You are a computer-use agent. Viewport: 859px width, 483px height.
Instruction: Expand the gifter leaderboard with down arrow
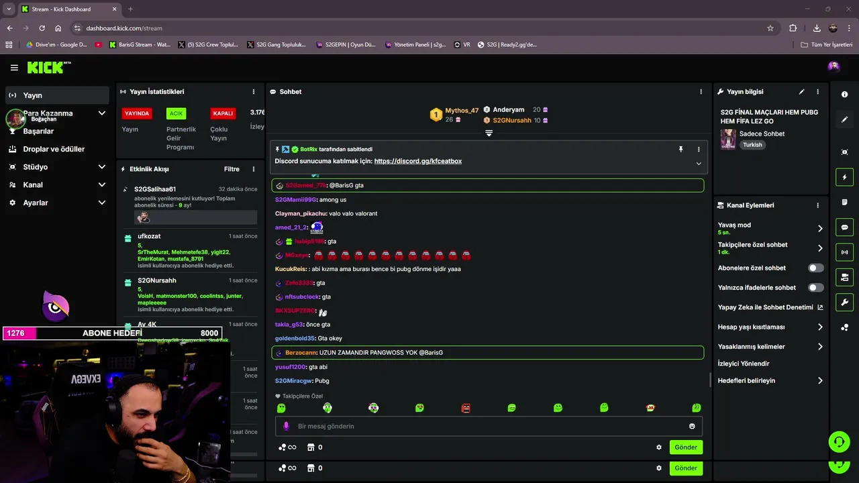click(489, 133)
